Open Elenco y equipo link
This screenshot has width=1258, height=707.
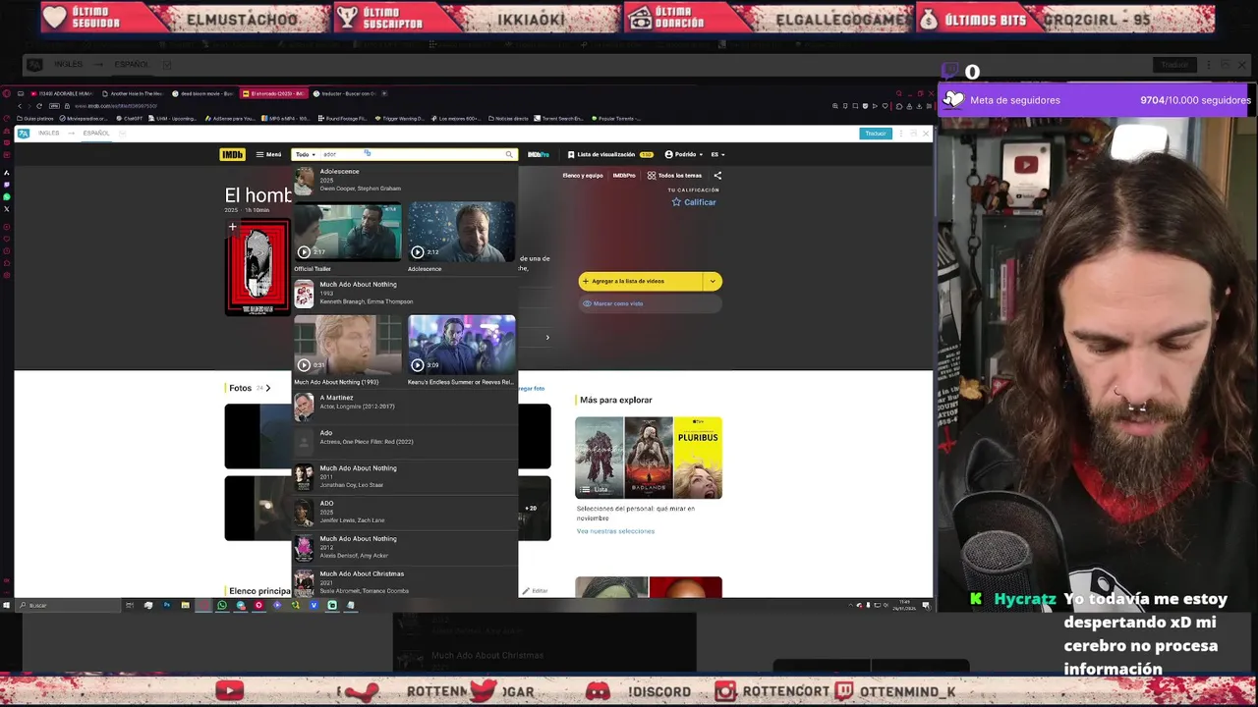point(583,176)
